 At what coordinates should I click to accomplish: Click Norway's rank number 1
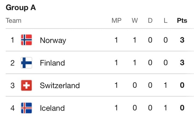point(12,40)
